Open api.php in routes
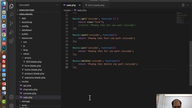The width and height of the screenshot is (192, 108). coord(38,85)
